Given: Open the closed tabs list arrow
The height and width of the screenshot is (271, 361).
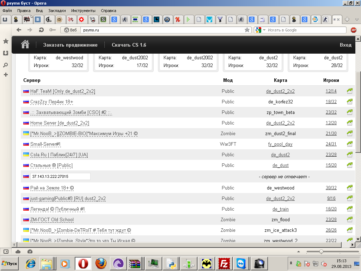Looking at the screenshot, I should click(x=357, y=20).
